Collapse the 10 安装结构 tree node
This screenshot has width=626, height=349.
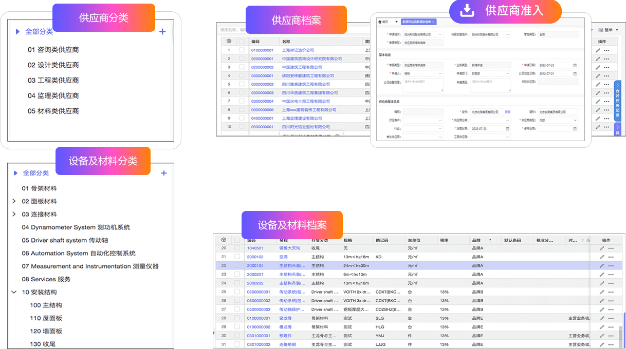click(14, 292)
